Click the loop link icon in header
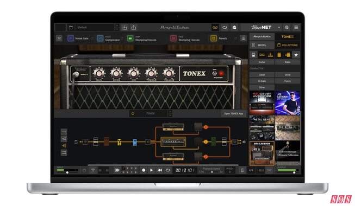Image resolution: width=355 pixels, height=206 pixels. pyautogui.click(x=225, y=27)
